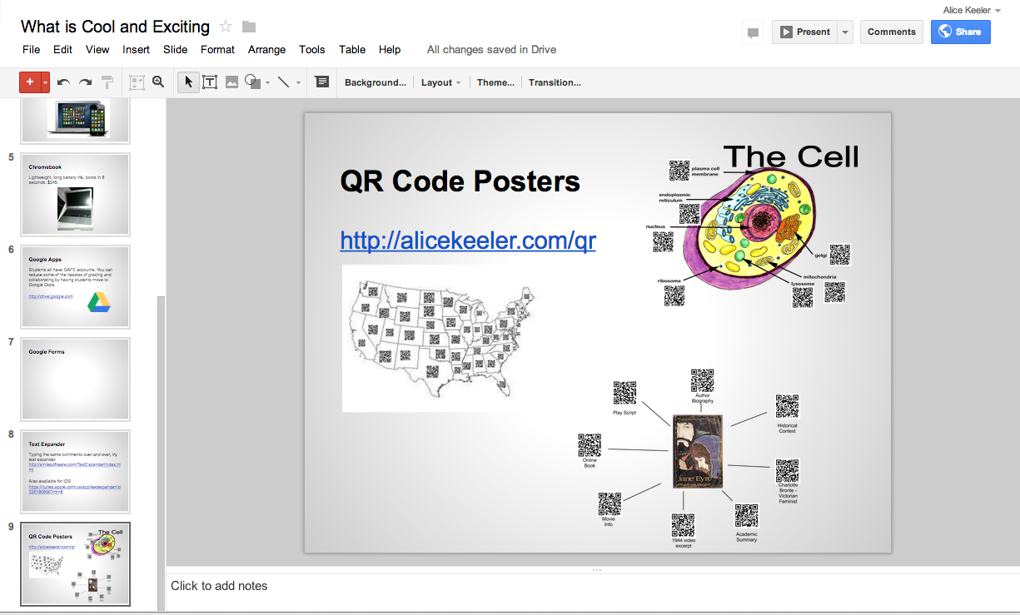Star this presentation
The width and height of the screenshot is (1020, 615).
[x=225, y=27]
